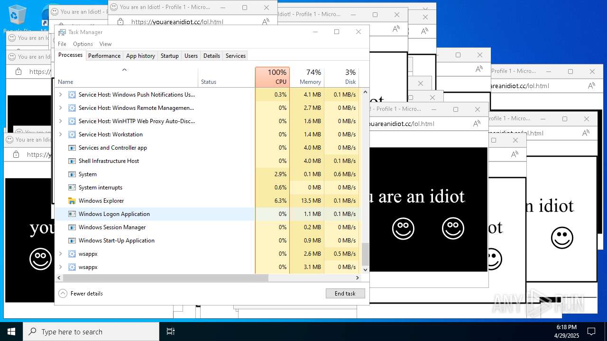This screenshot has width=607, height=341.
Task: Sort by Status column header
Action: point(226,77)
